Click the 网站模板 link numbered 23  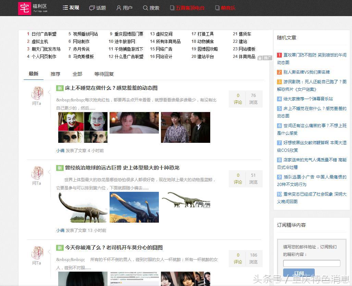tap(247, 49)
